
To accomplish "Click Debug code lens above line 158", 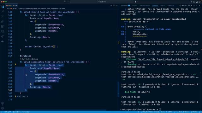I will [34, 59].
